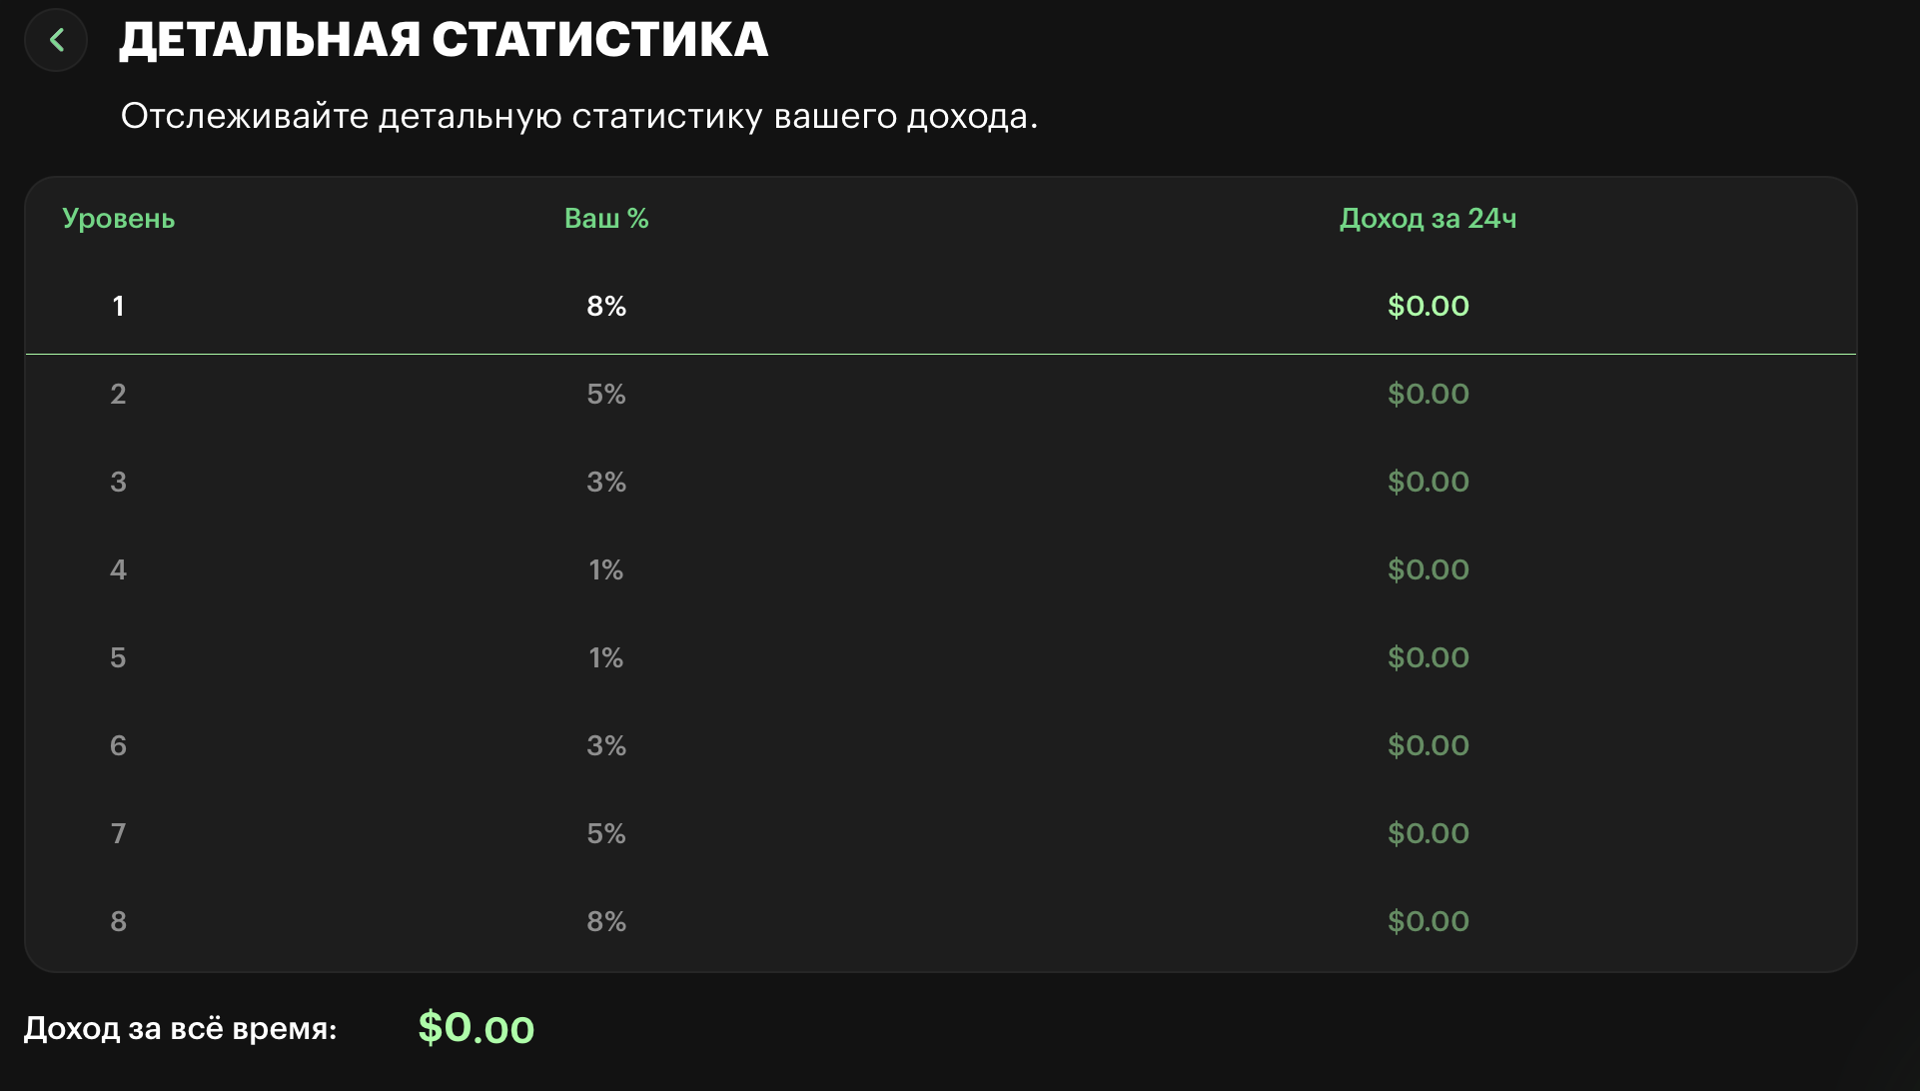Click level 5 24h income amount
Screen dimensions: 1920x1091
coord(1428,657)
